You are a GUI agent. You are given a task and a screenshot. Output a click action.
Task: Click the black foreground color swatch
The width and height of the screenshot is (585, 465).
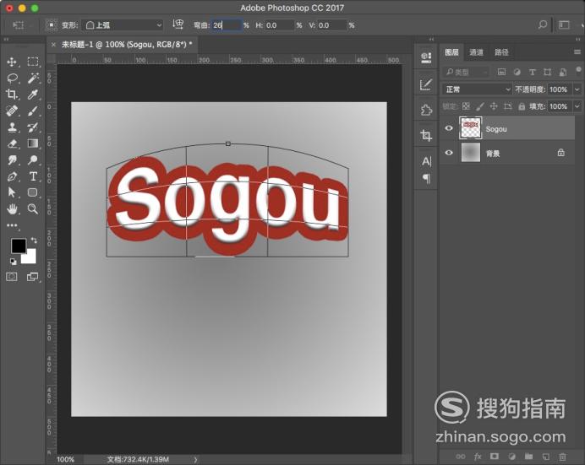click(x=18, y=246)
